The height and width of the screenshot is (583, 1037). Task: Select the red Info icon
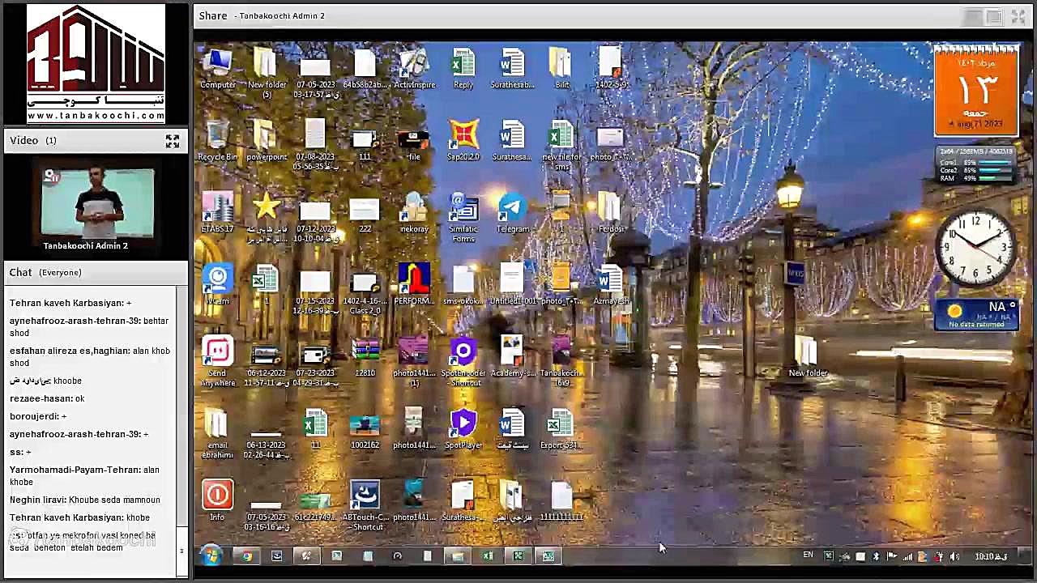[217, 500]
